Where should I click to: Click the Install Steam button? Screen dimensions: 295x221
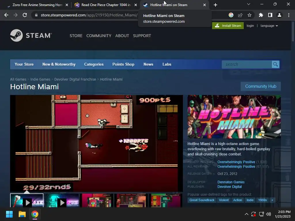228,26
